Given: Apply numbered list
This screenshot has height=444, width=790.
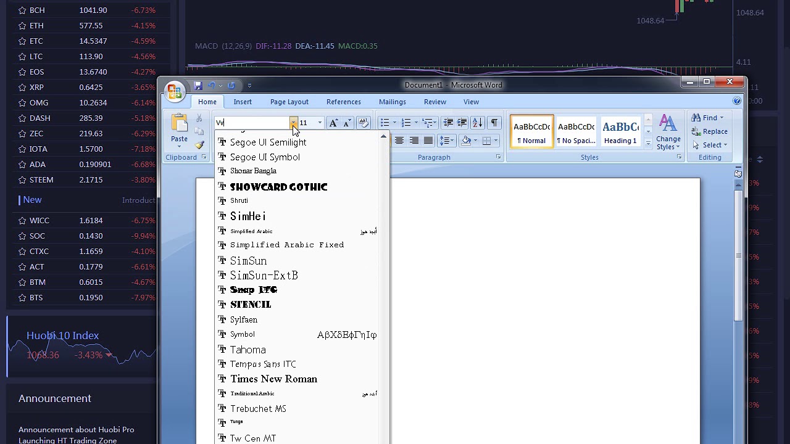Looking at the screenshot, I should pos(405,123).
